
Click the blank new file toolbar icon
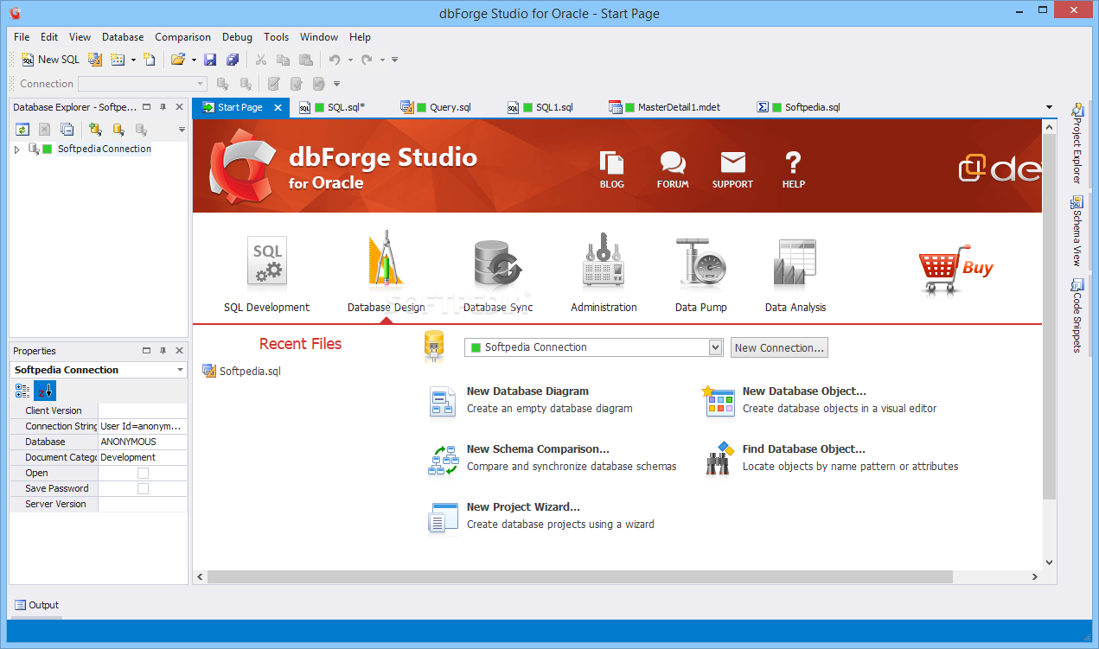150,60
